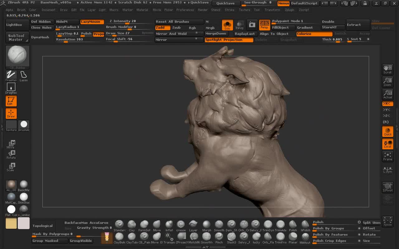399x249 pixels.
Task: Open the Stroke menu
Action: [229, 10]
